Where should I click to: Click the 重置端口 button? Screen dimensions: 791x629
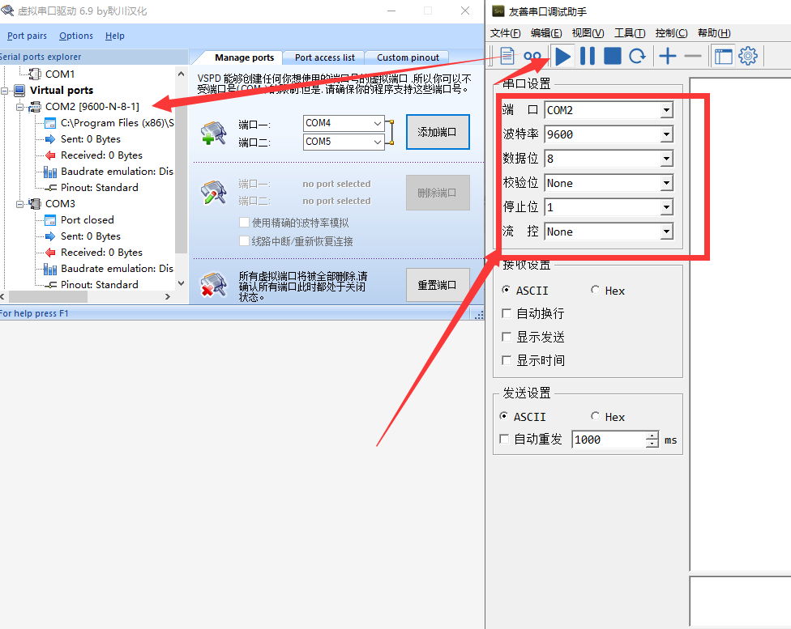pos(438,285)
